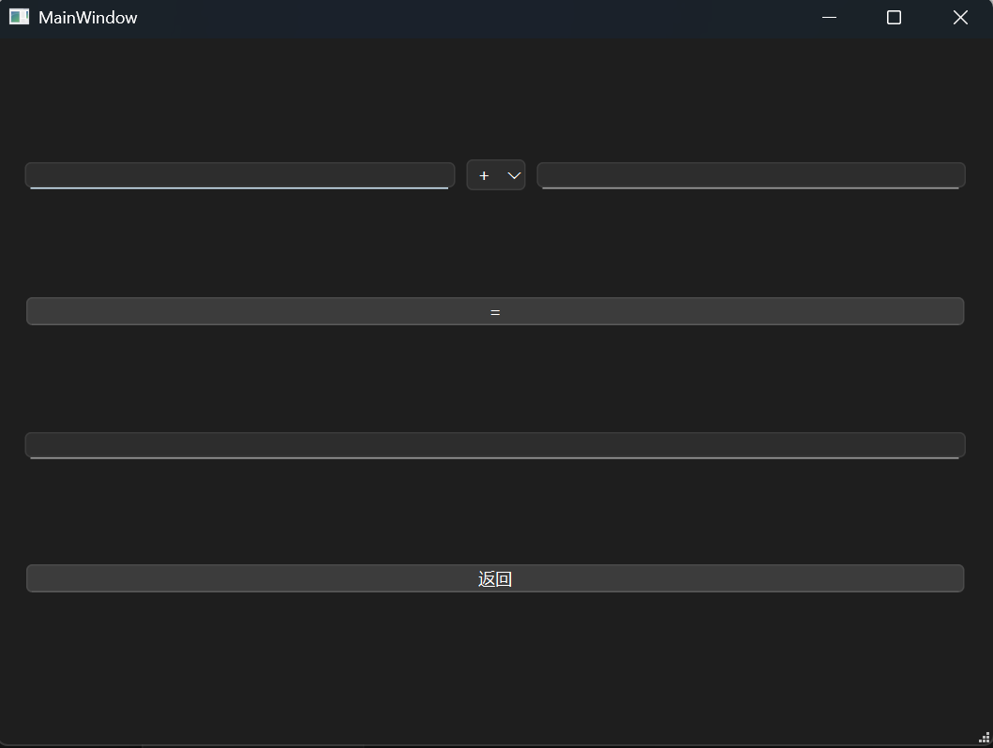This screenshot has height=748, width=993.
Task: Click the empty area below the 返回 button
Action: tap(495, 666)
